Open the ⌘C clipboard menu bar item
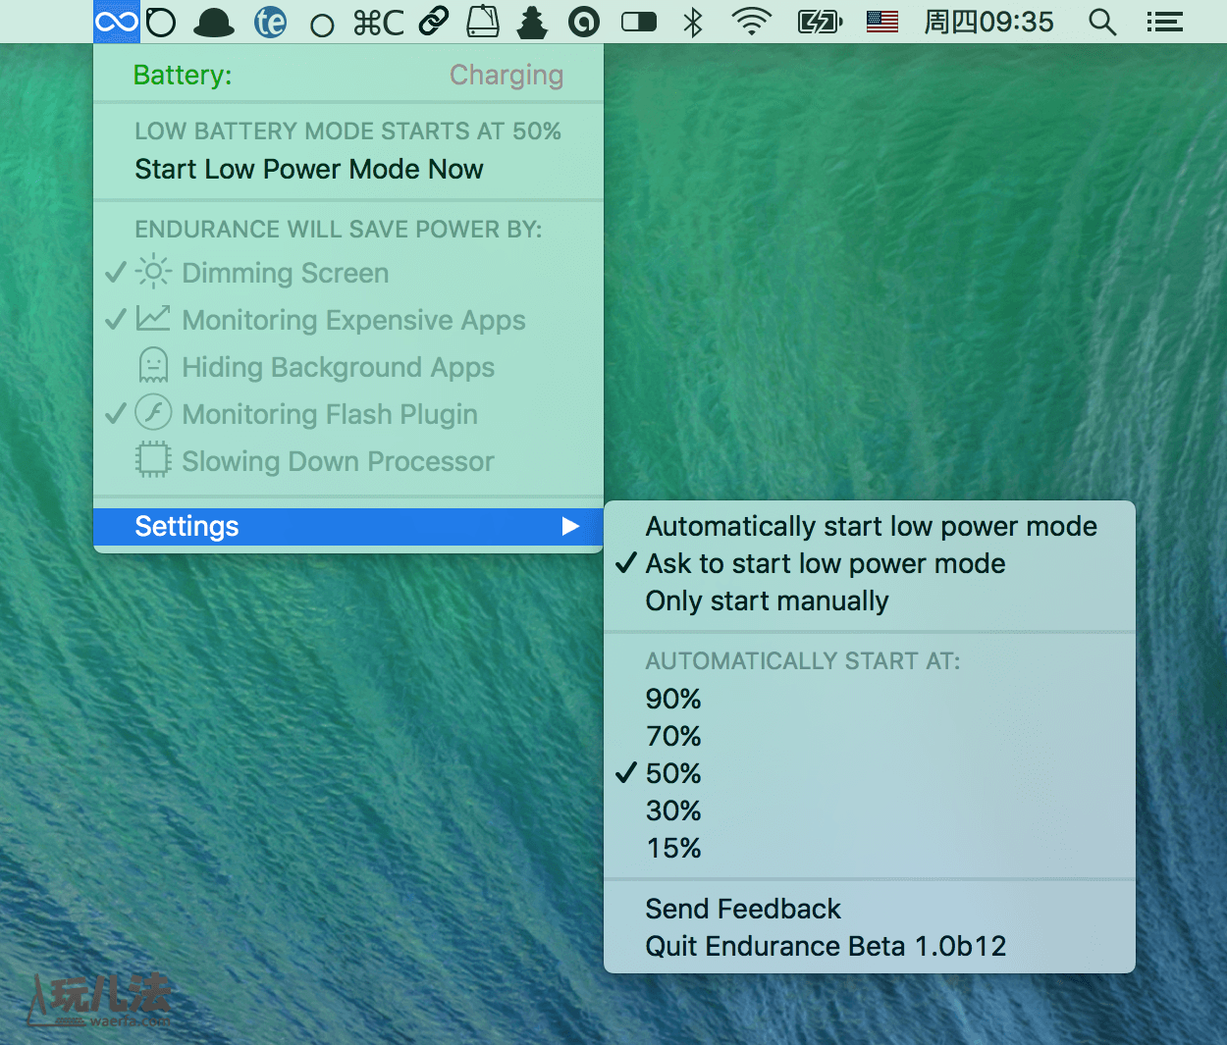Image resolution: width=1227 pixels, height=1045 pixels. coord(379,22)
